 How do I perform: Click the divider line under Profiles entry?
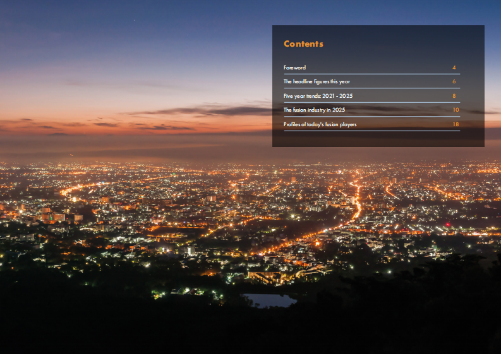(x=371, y=131)
